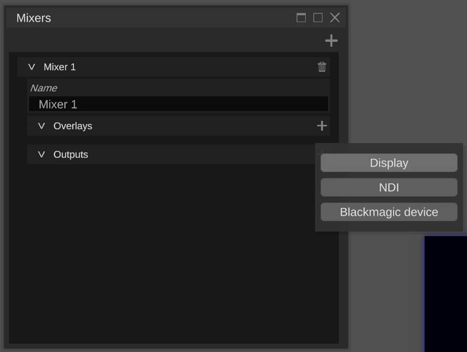Click into the Name field containing Mixer 1
467x352 pixels.
coord(178,104)
